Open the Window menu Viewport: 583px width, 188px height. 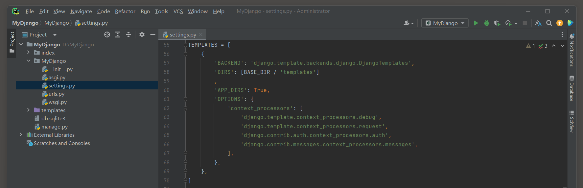198,11
